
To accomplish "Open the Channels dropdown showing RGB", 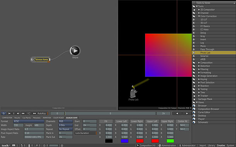I will point(65,121).
